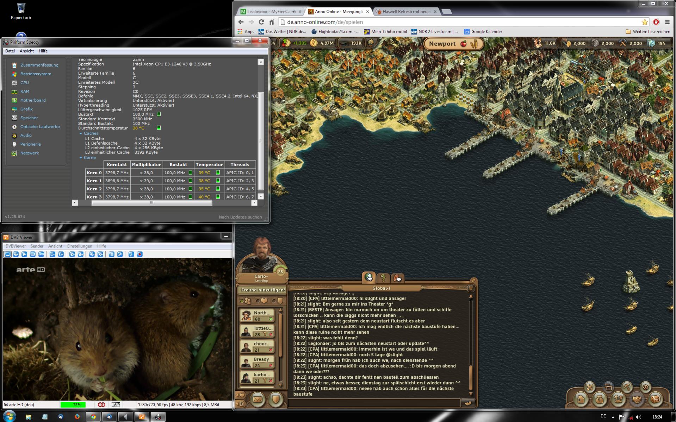Select the friends filter radio button
This screenshot has width=676, height=422.
[x=242, y=301]
